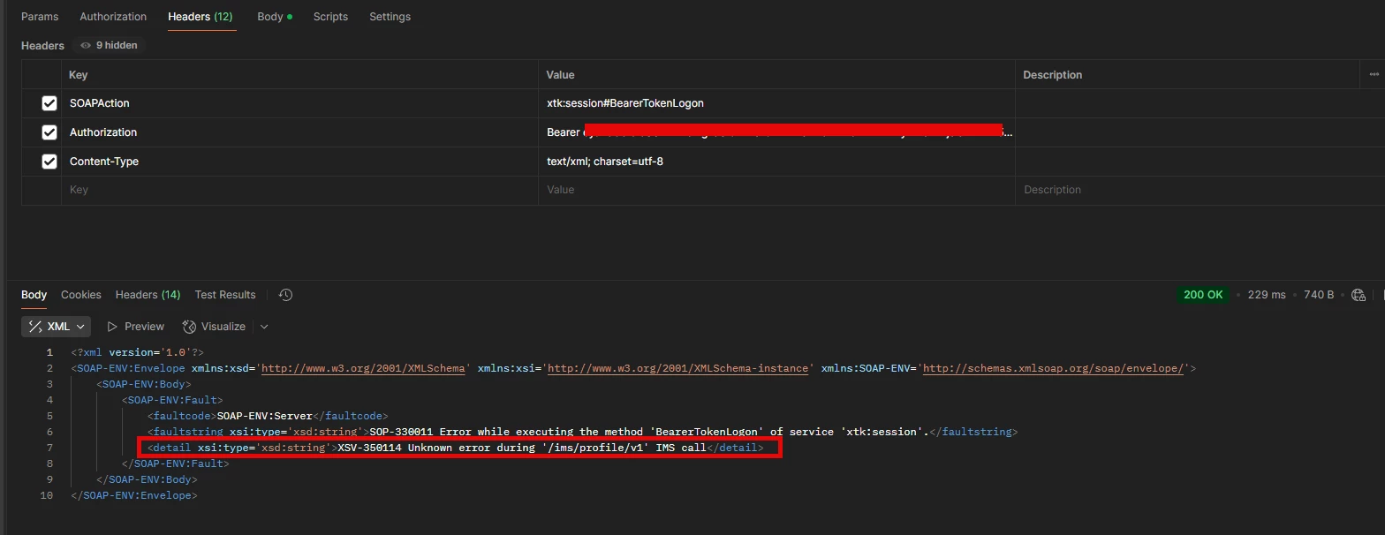Click the SOAP-ENV:Server faultcode text

tap(265, 416)
